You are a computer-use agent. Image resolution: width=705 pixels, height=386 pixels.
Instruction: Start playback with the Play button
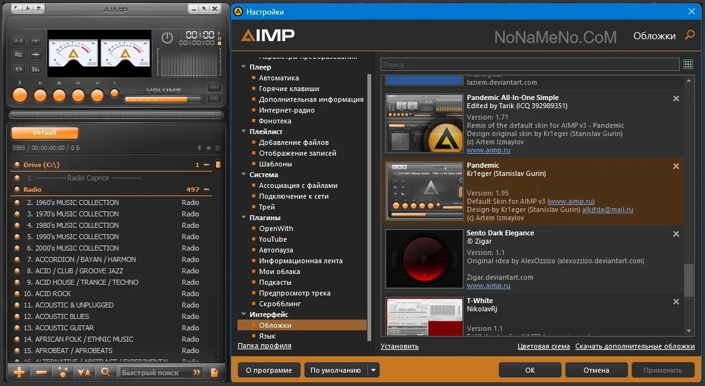20,96
